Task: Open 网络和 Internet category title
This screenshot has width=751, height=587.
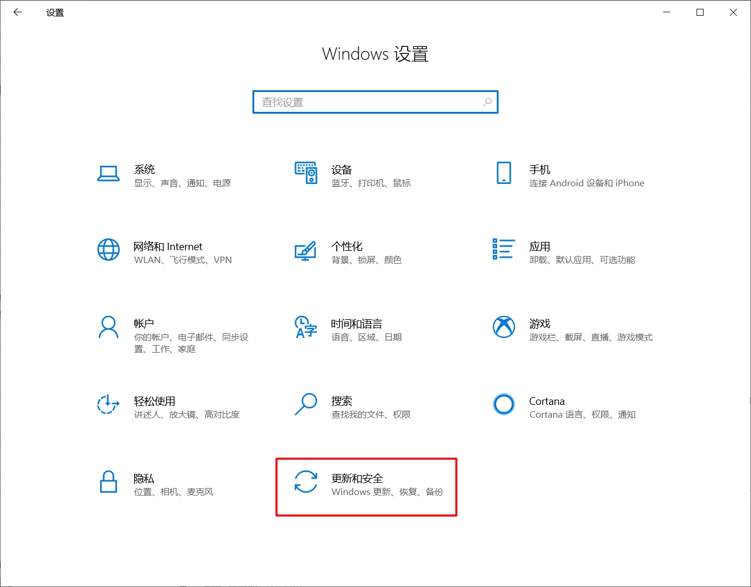Action: coord(168,247)
